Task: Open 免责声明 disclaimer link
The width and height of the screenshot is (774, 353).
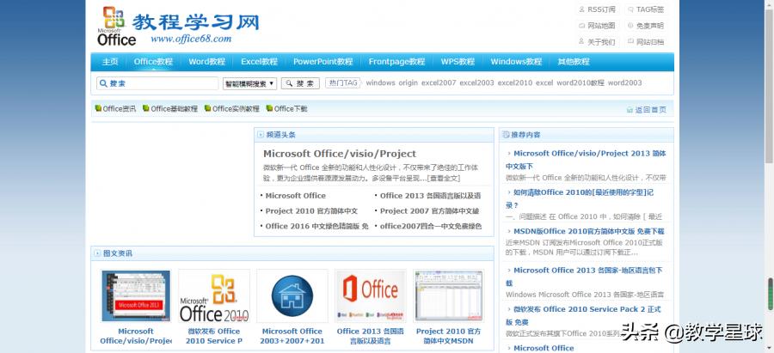Action: coord(646,26)
